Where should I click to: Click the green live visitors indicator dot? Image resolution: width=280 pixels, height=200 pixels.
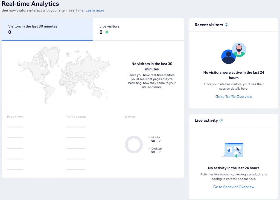(107, 32)
